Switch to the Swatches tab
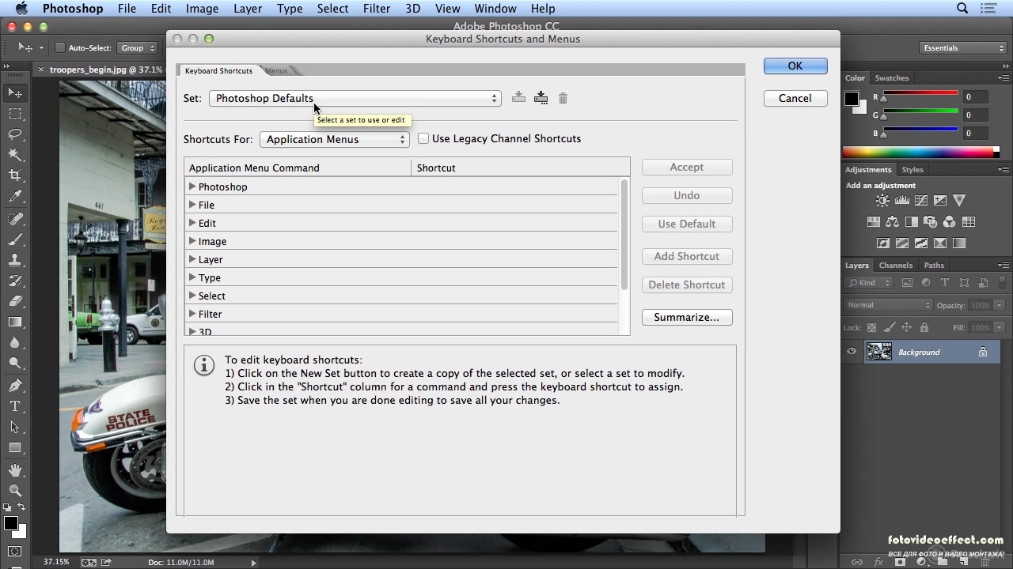Image resolution: width=1013 pixels, height=569 pixels. [892, 78]
